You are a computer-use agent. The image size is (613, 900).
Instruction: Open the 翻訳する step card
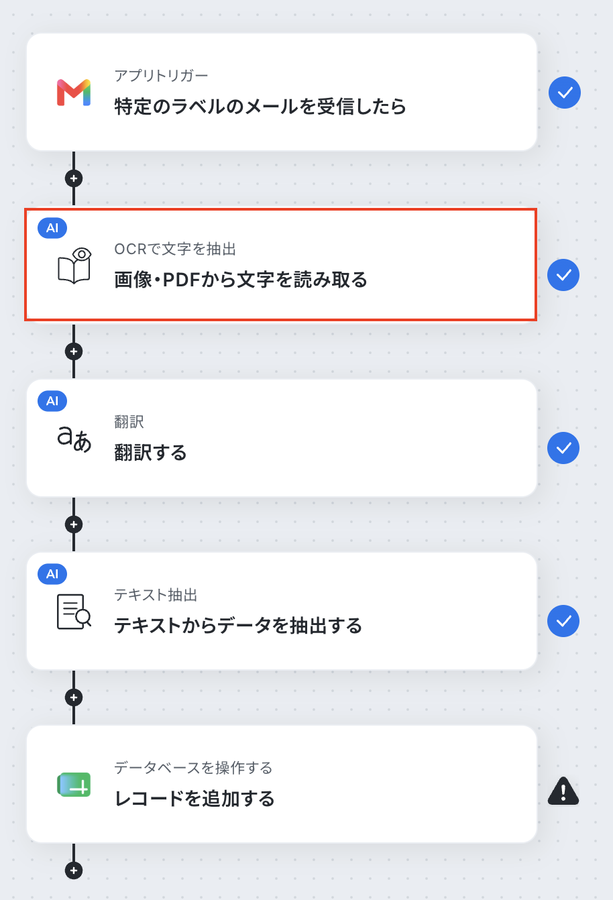coord(282,438)
